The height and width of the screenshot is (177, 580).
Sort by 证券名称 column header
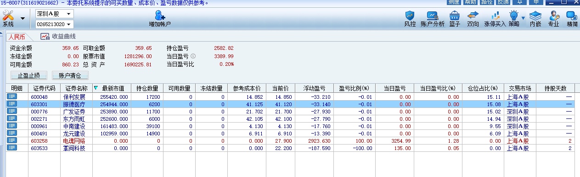coord(76,88)
